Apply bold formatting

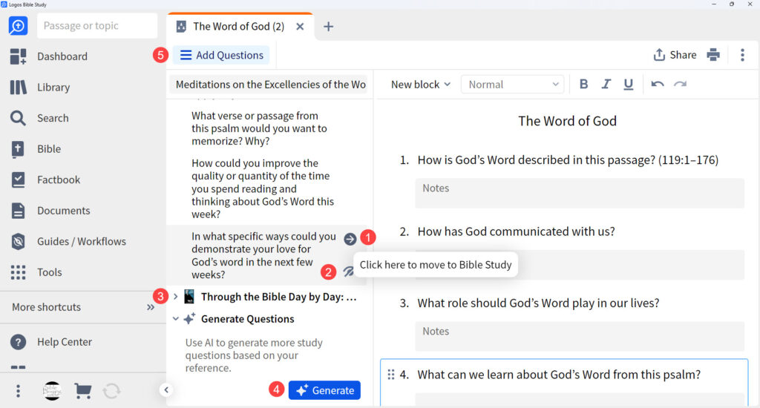[x=583, y=85]
